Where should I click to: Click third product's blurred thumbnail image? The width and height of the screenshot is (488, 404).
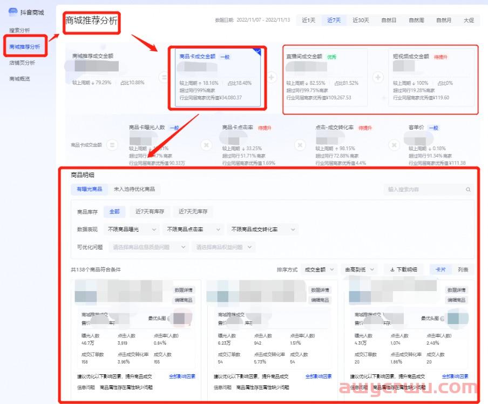coord(360,292)
